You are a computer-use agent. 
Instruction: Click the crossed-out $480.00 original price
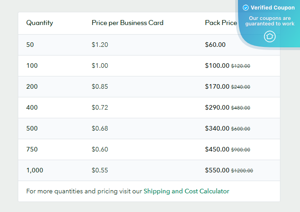coord(241,108)
